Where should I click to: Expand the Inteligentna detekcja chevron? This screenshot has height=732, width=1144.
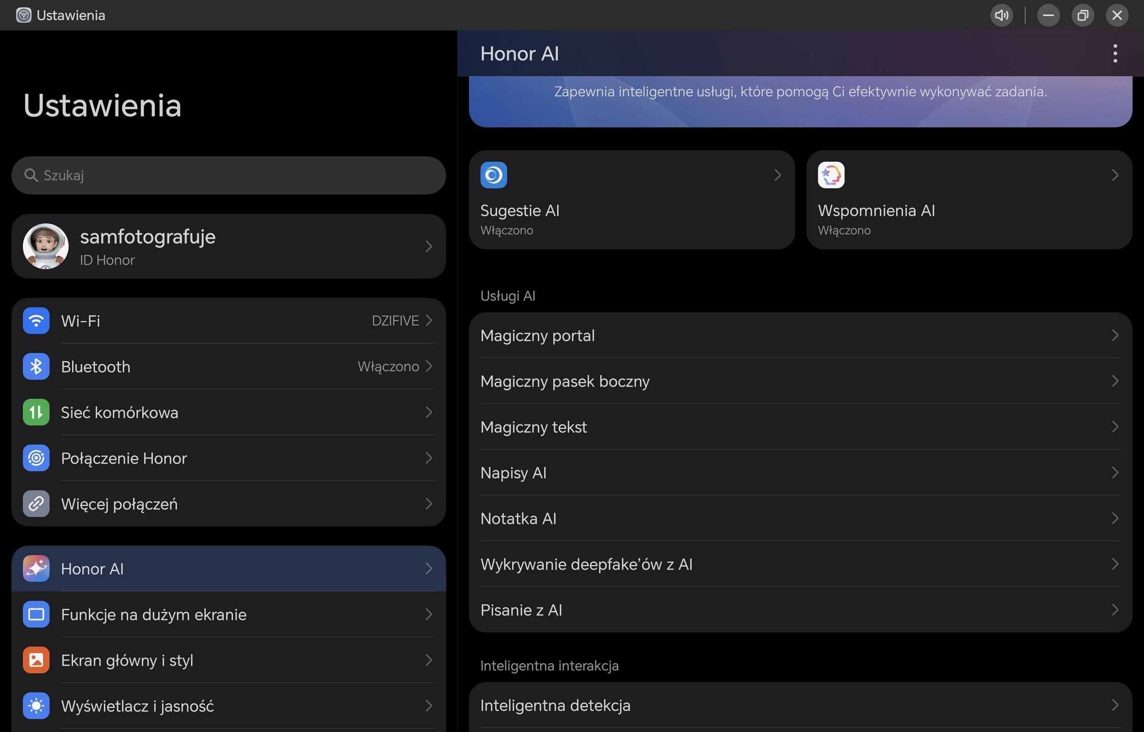click(1115, 706)
